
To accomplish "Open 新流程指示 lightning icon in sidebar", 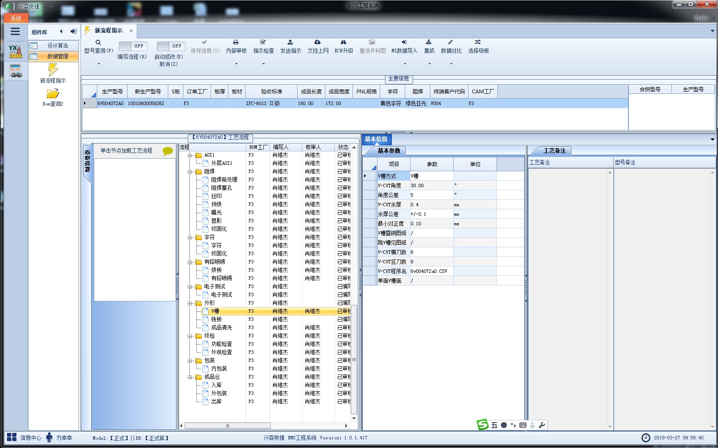I will tap(53, 70).
